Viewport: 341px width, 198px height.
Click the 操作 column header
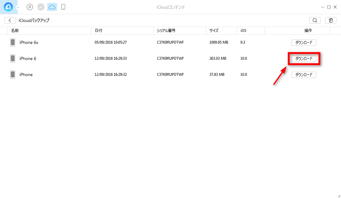pos(298,31)
